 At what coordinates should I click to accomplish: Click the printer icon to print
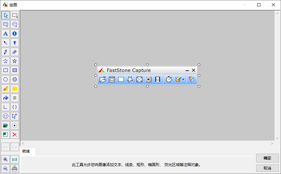pos(15,169)
